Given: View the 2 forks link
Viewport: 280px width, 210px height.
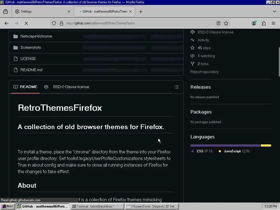Looking at the screenshot, I should (203, 64).
